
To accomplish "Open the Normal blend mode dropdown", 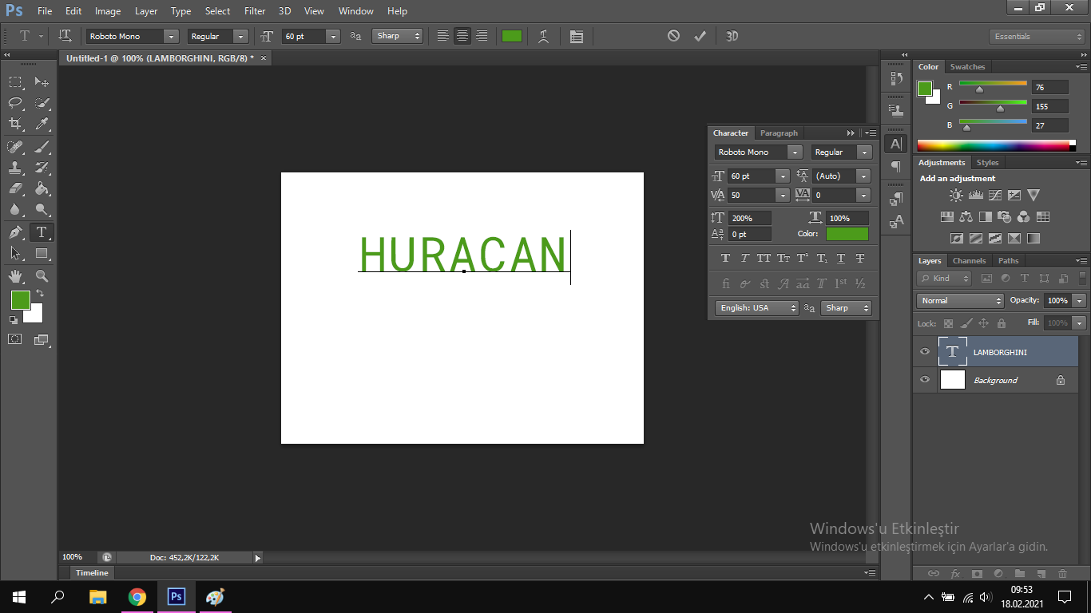I will (x=961, y=301).
